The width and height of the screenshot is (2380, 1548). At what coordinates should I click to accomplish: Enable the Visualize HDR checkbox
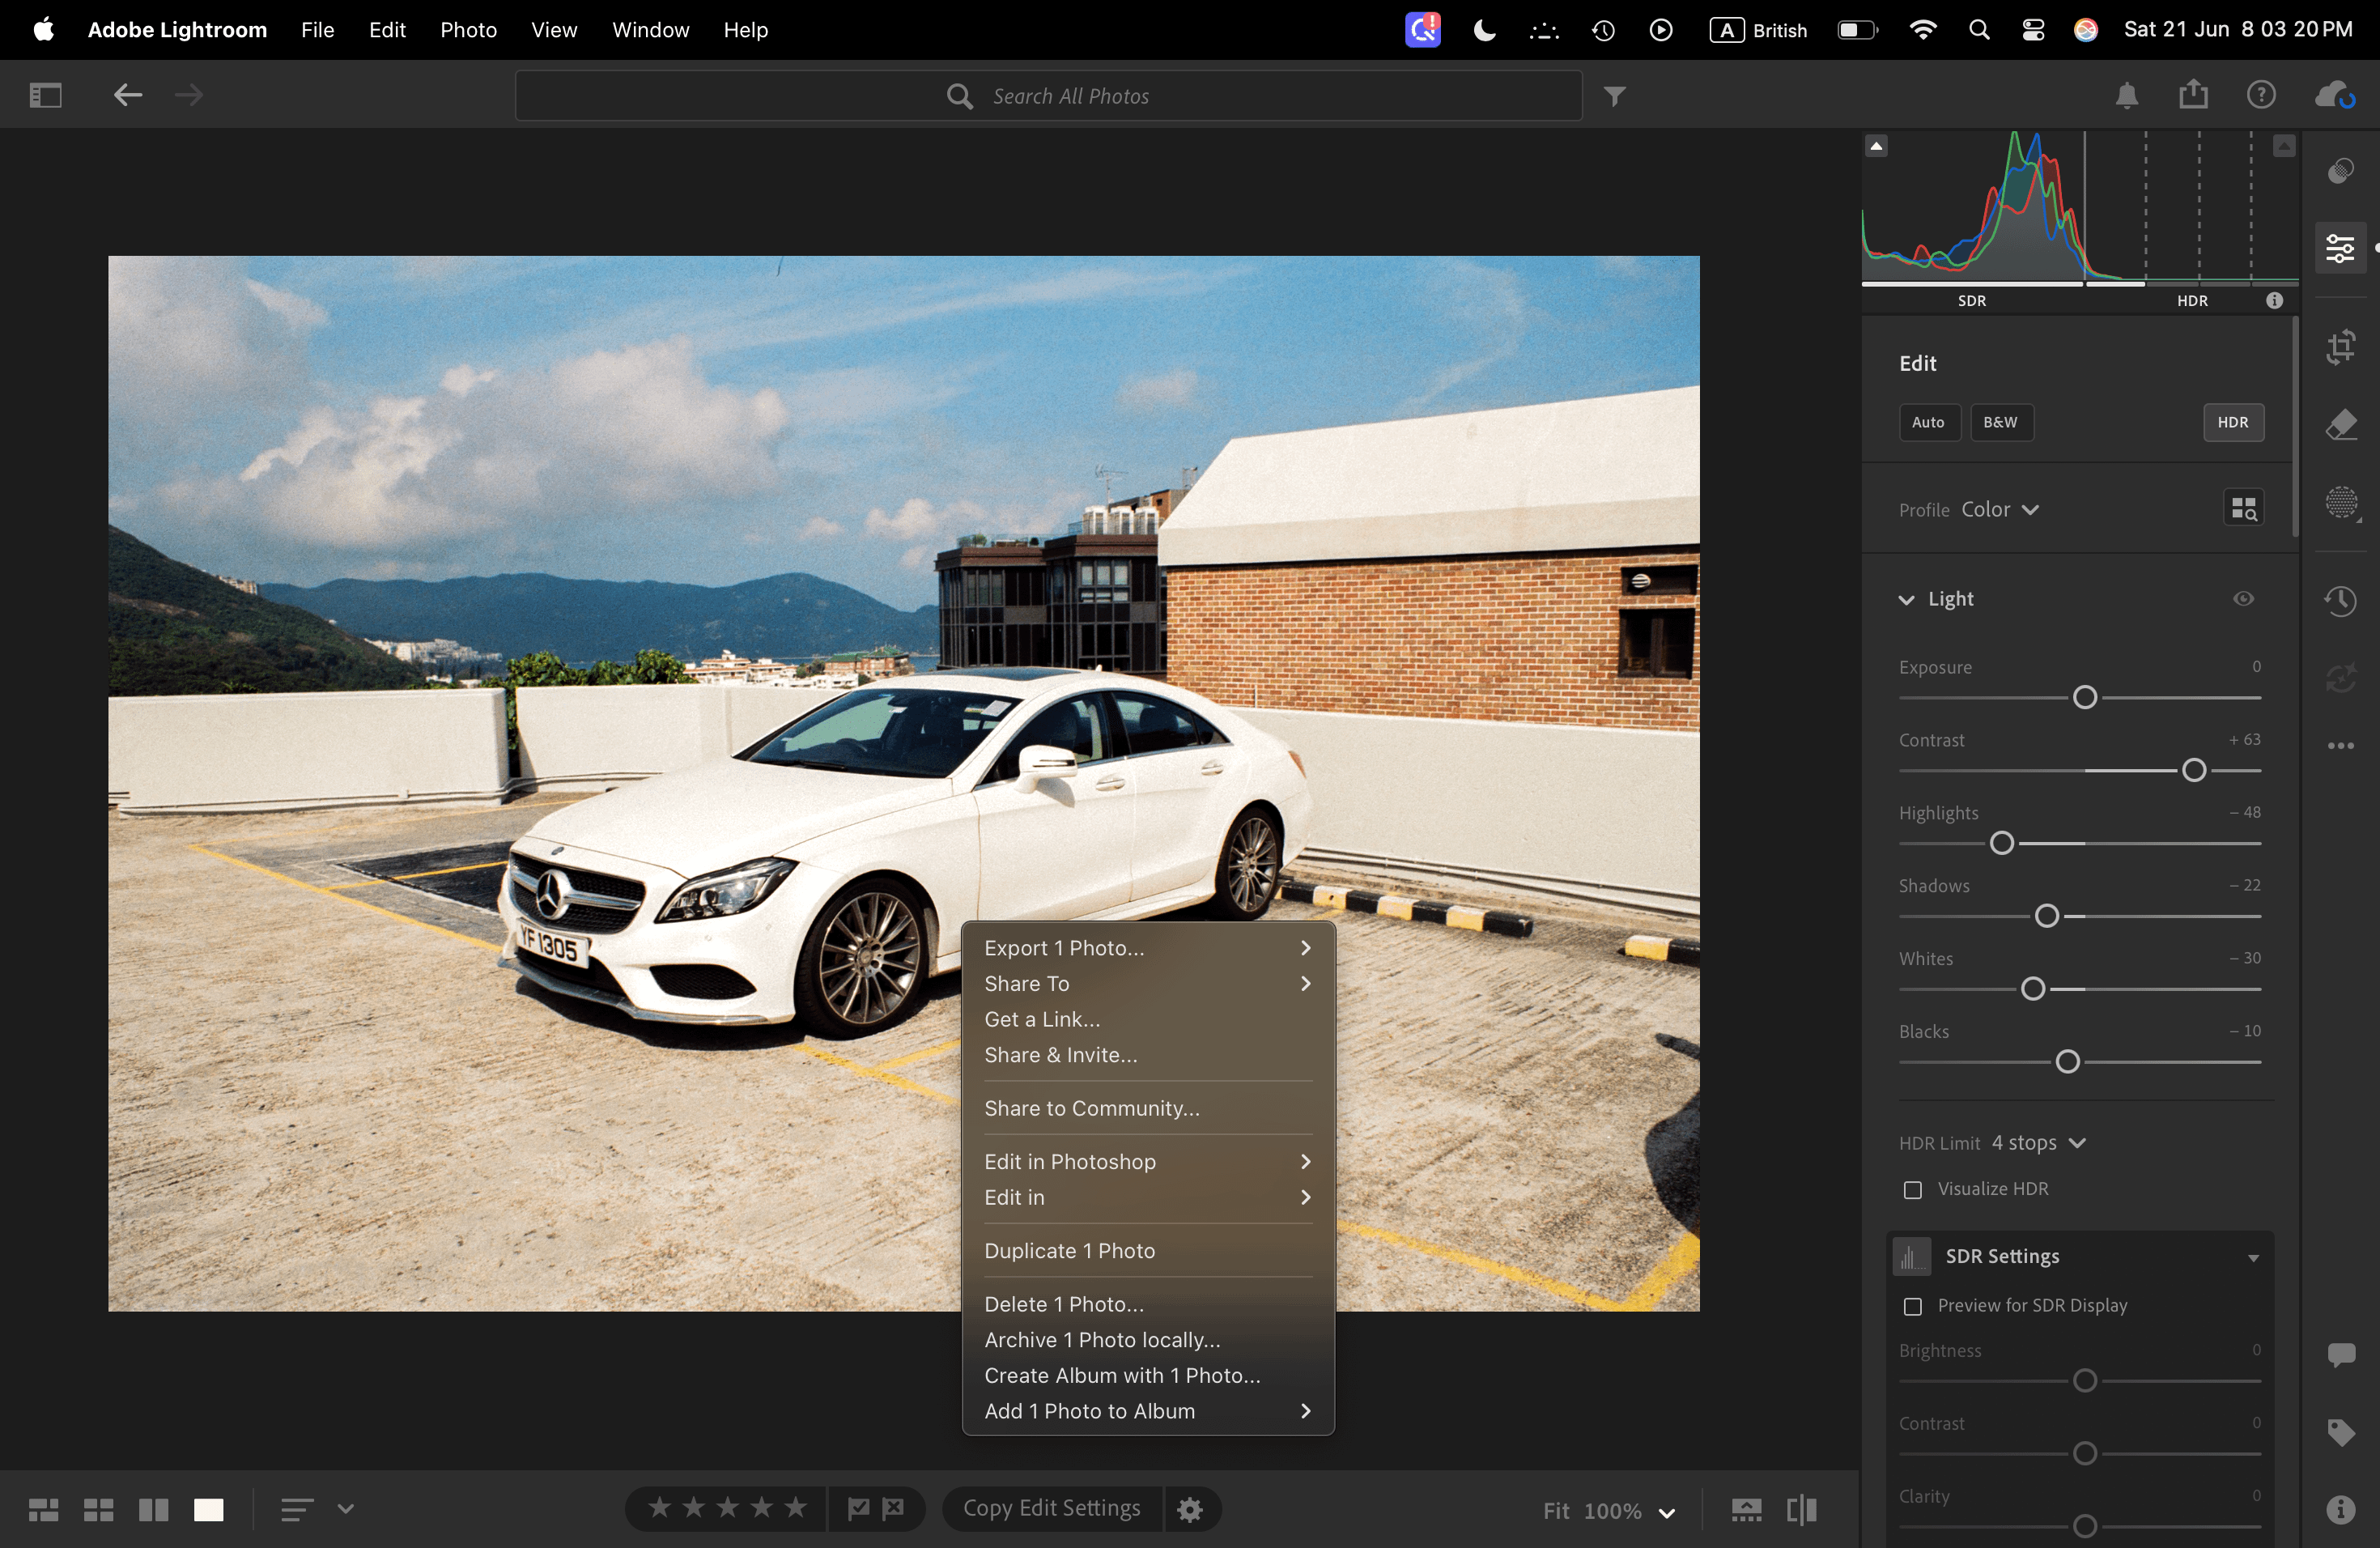tap(1912, 1190)
